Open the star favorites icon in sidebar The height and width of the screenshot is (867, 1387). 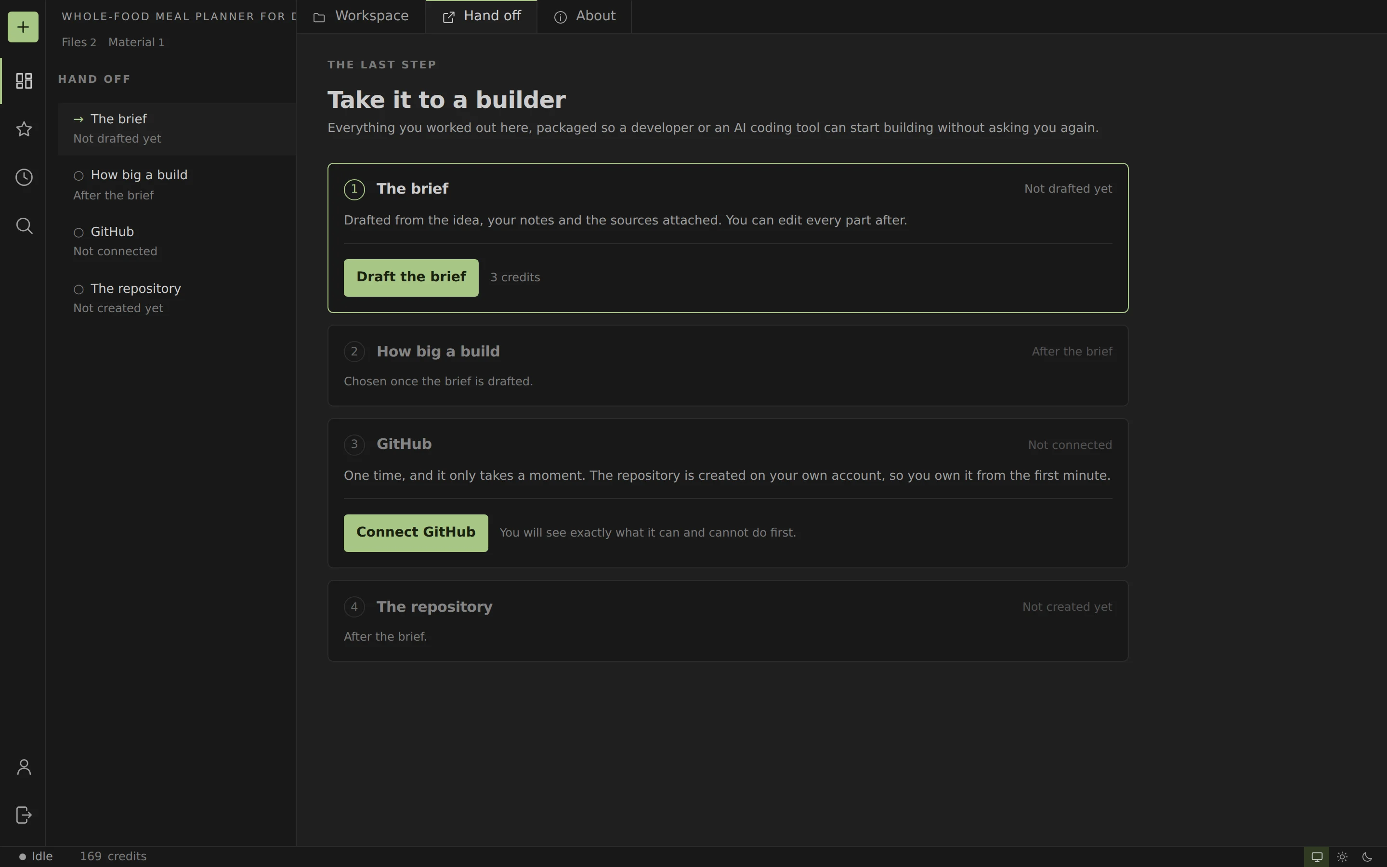(24, 129)
